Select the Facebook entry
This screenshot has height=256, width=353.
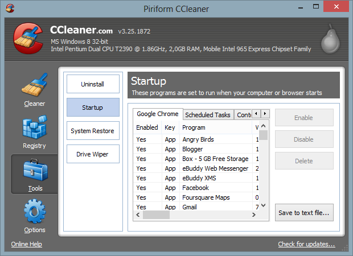coord(196,188)
